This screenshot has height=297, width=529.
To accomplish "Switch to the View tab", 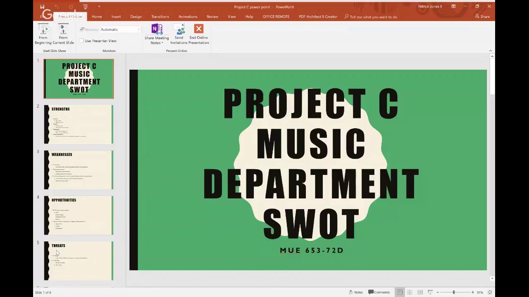I will click(232, 16).
